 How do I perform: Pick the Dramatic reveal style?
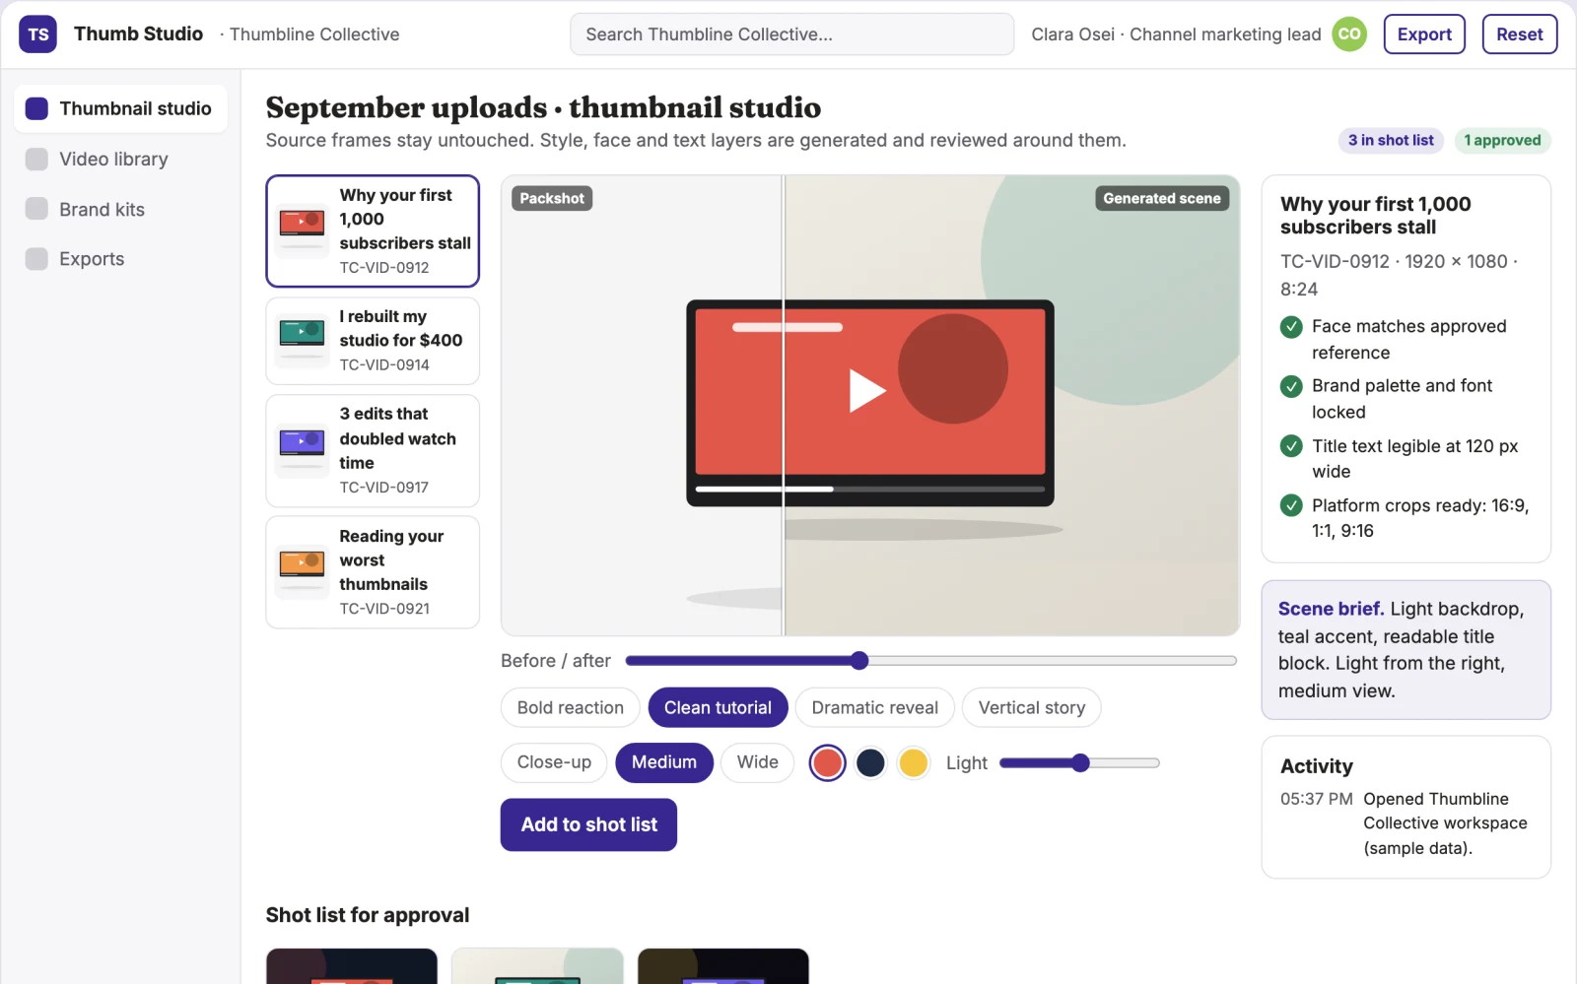875,707
